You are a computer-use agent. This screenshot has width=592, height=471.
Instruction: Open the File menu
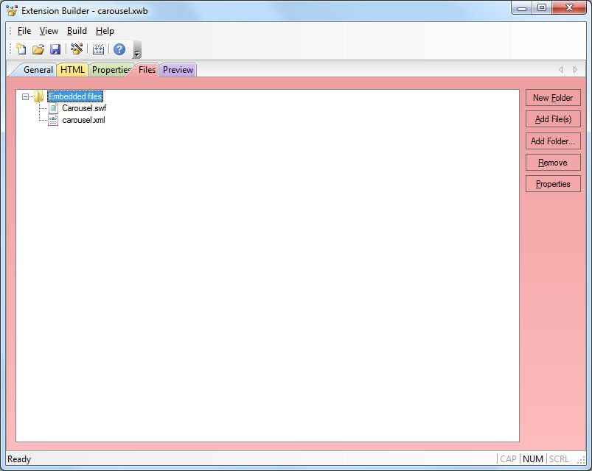[x=24, y=31]
